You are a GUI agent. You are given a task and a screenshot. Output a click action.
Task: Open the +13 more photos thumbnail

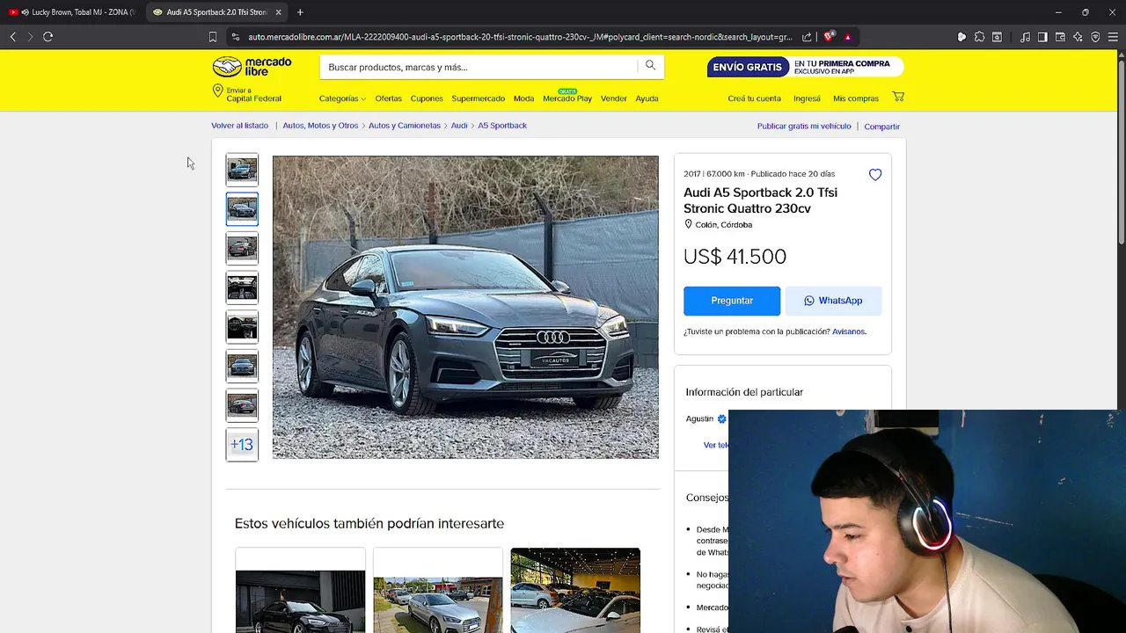242,445
